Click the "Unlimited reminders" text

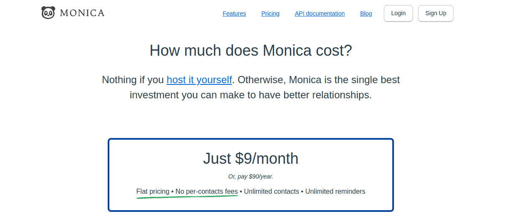pyautogui.click(x=335, y=192)
